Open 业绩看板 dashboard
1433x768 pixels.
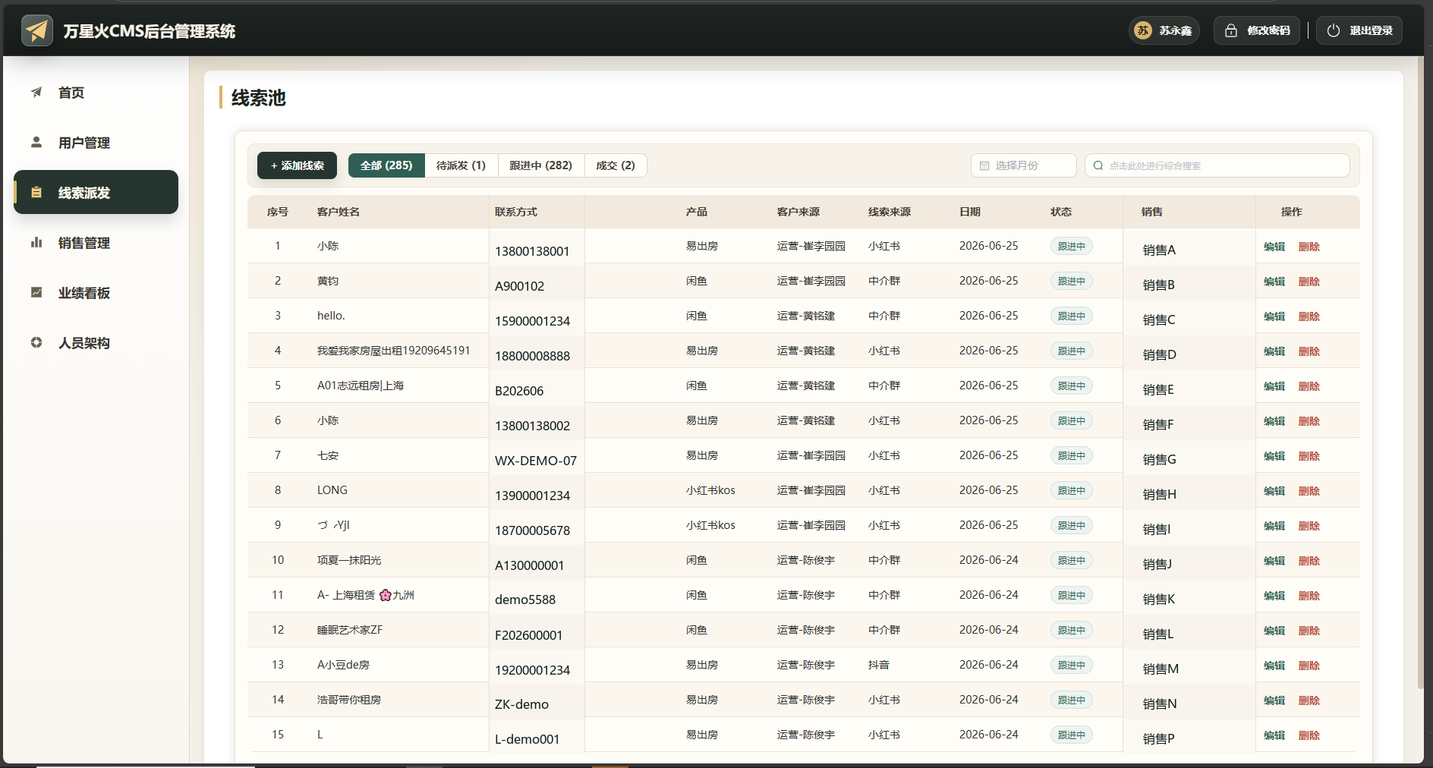[96, 293]
